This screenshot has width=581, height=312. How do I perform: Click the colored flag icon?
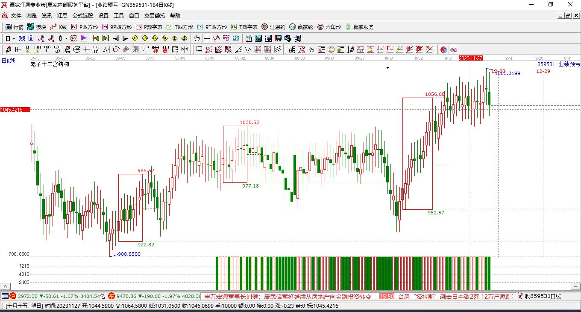tap(84, 38)
